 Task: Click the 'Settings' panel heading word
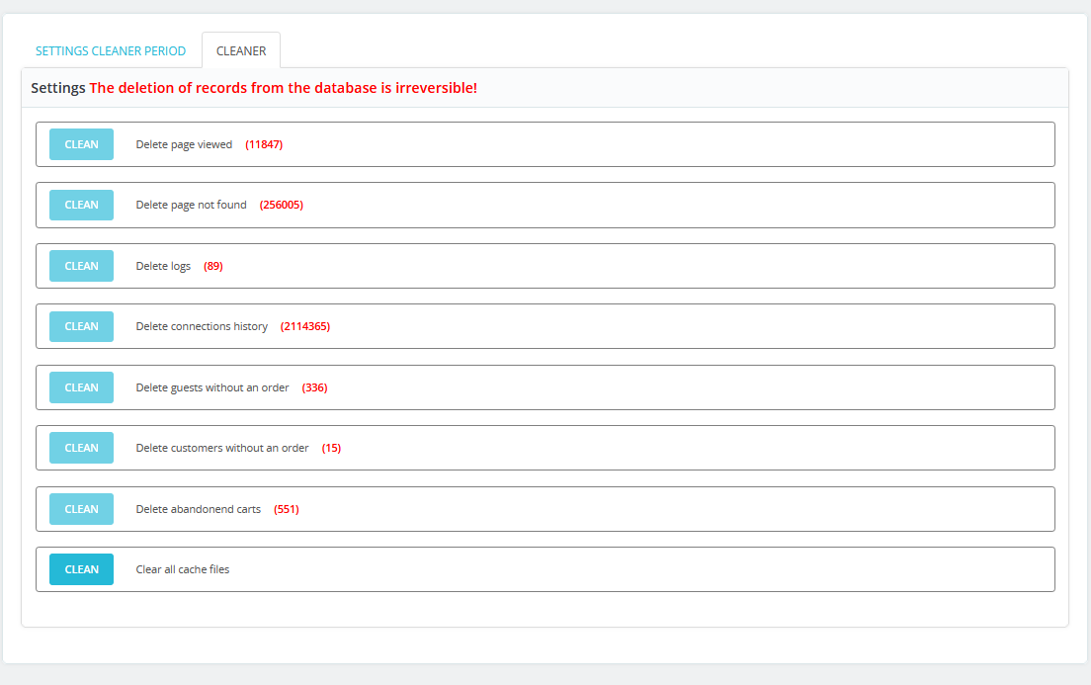tap(57, 88)
